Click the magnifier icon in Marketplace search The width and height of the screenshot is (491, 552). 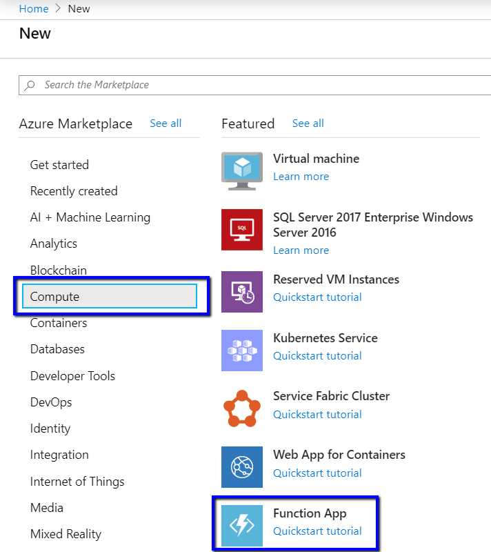point(30,86)
